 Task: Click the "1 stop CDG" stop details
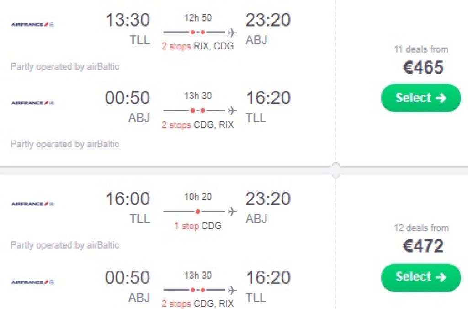click(x=197, y=226)
